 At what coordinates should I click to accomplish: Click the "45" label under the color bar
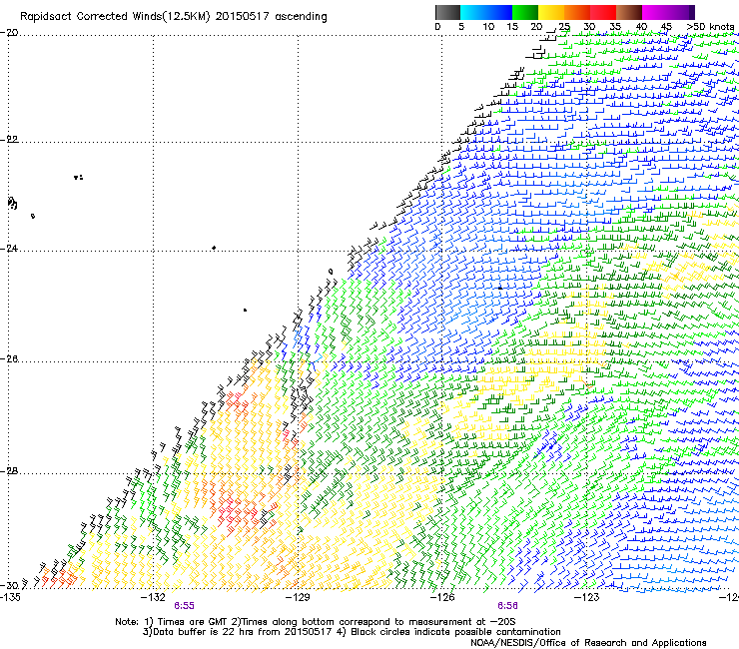pos(666,27)
